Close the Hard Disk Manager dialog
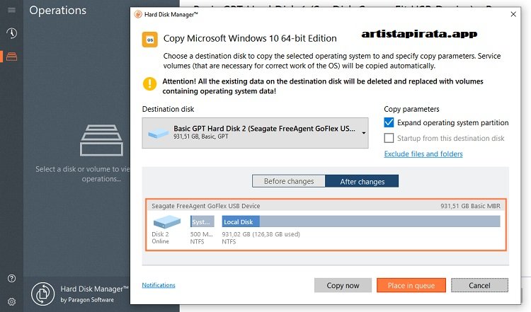The image size is (531, 312). [513, 14]
